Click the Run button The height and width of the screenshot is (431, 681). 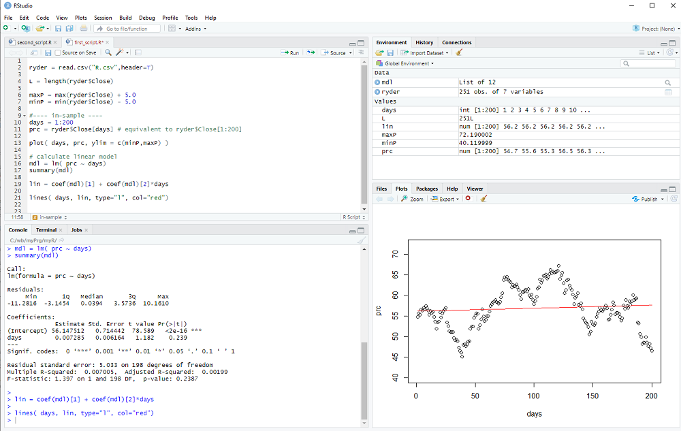pos(290,52)
